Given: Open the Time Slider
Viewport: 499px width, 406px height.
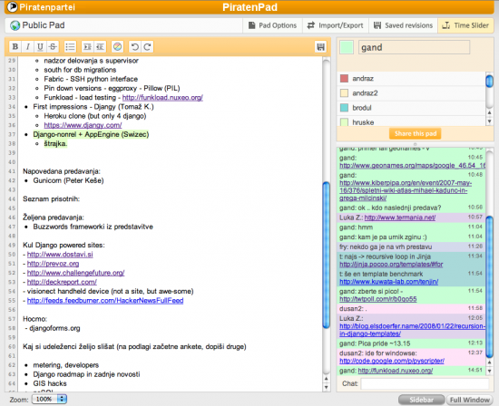Looking at the screenshot, I should [x=466, y=25].
